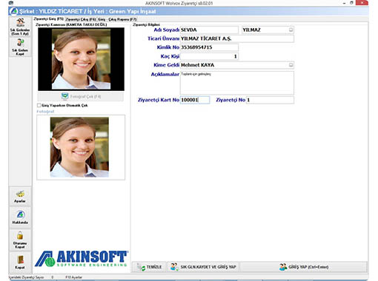
Task: Click Fotoğraf Çek (F4) camera button
Action: [81, 96]
